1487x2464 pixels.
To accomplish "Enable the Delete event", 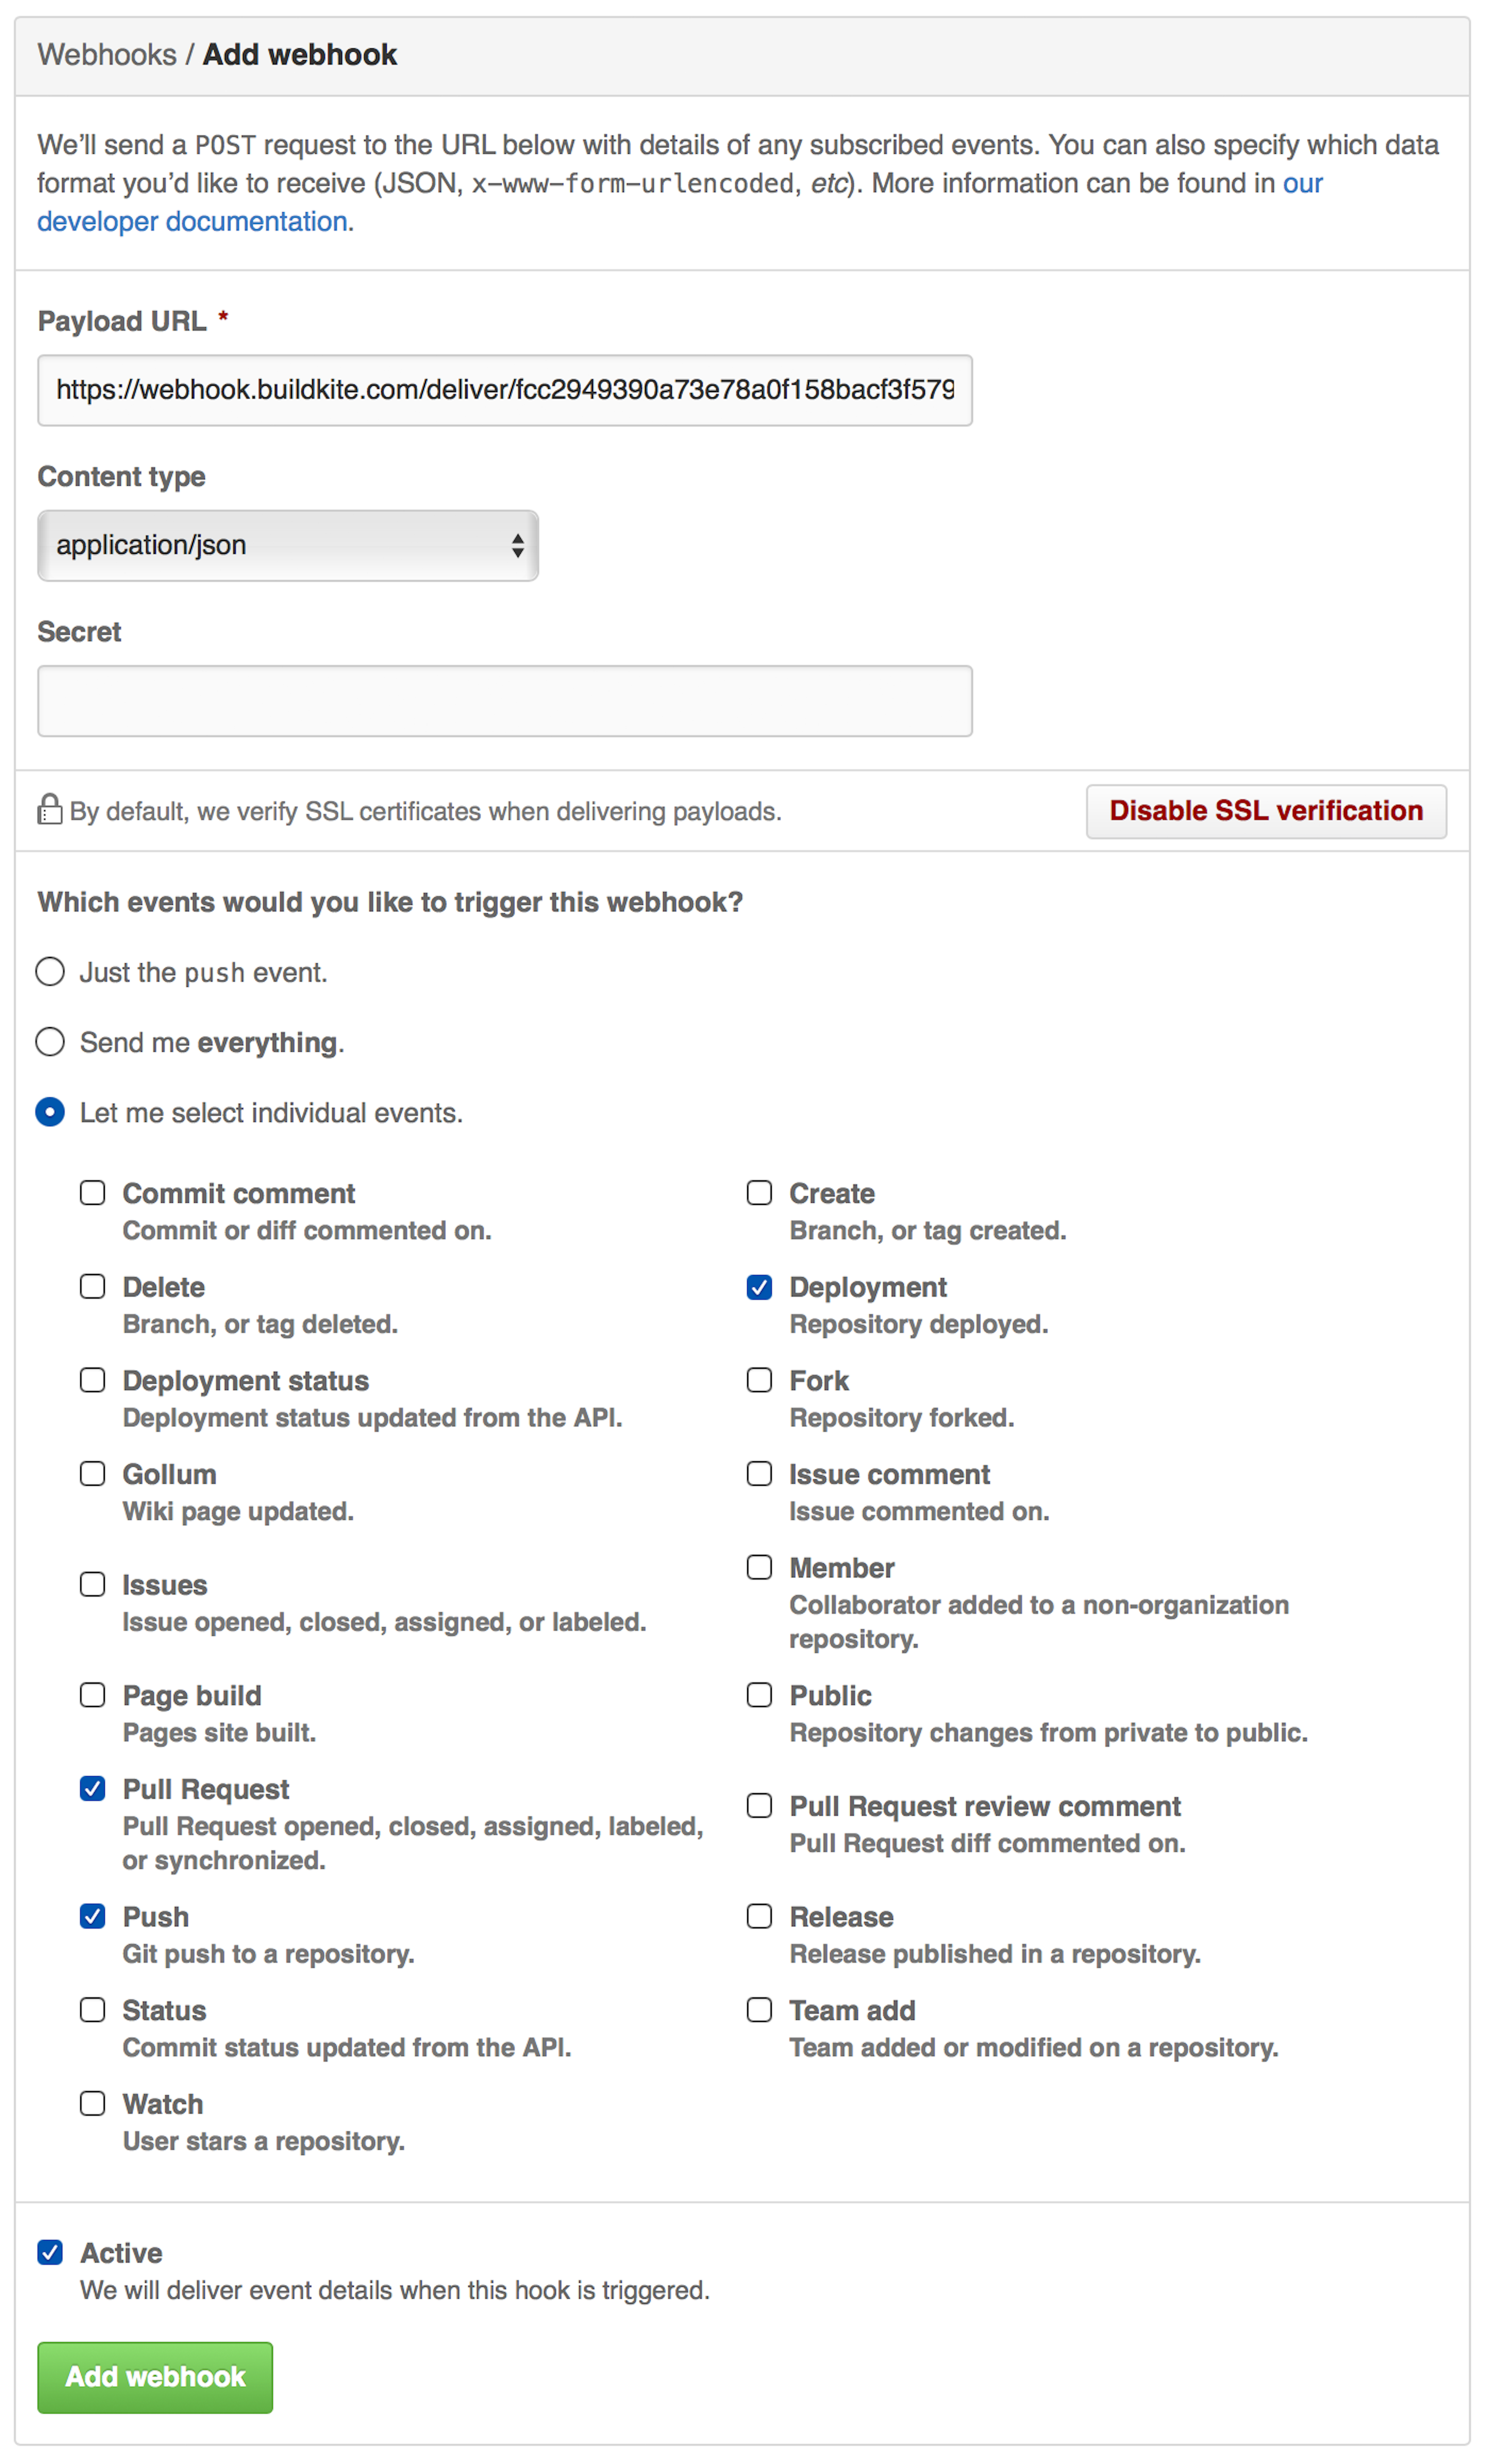I will [92, 1286].
